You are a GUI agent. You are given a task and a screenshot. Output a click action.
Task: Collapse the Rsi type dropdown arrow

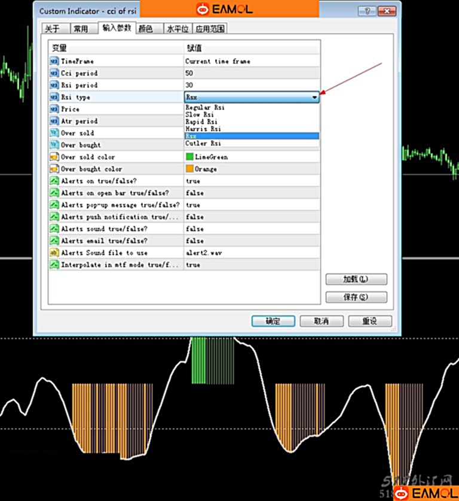pyautogui.click(x=314, y=97)
